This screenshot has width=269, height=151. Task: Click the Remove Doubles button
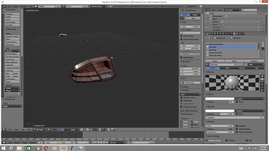point(12,94)
